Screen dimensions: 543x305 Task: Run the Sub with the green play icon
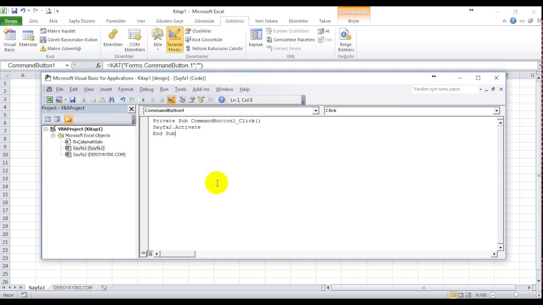(x=143, y=100)
